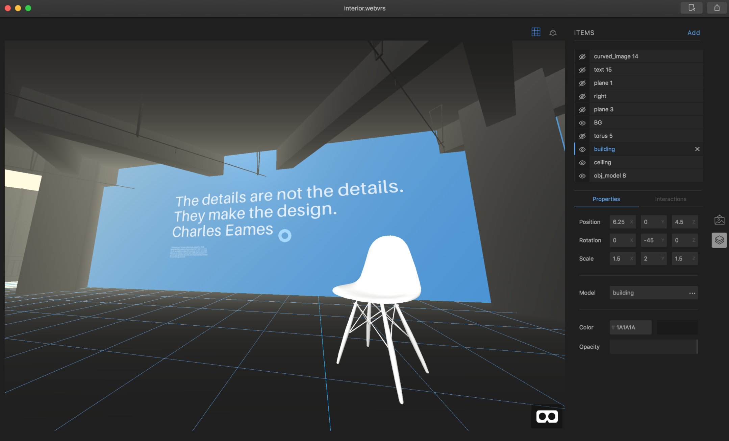Select obj_model 8 in items list
The width and height of the screenshot is (729, 441).
point(610,176)
